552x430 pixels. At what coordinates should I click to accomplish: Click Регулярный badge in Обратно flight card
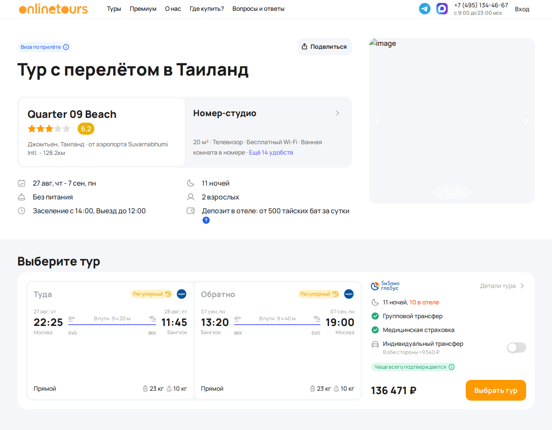(x=319, y=294)
